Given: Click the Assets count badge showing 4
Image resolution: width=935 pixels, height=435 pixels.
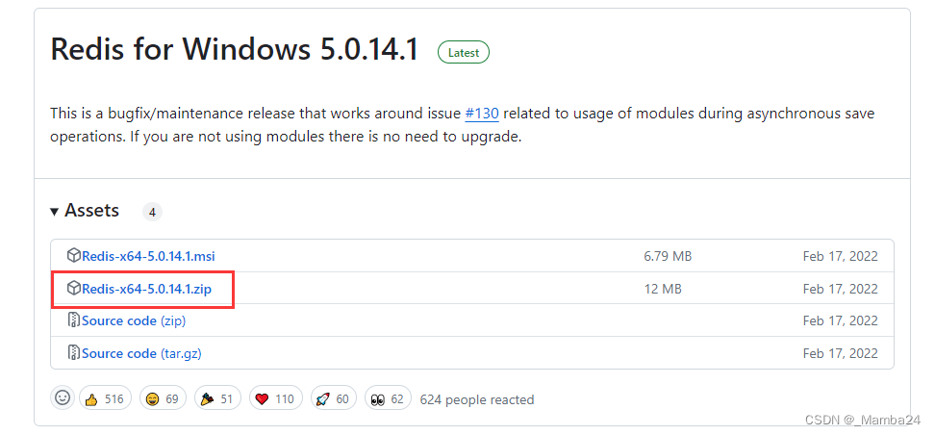Looking at the screenshot, I should tap(152, 212).
